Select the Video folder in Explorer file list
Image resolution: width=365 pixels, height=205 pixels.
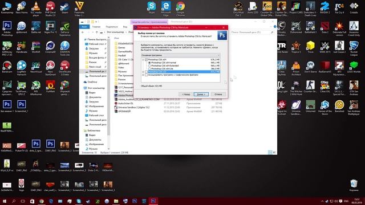pos(119,67)
